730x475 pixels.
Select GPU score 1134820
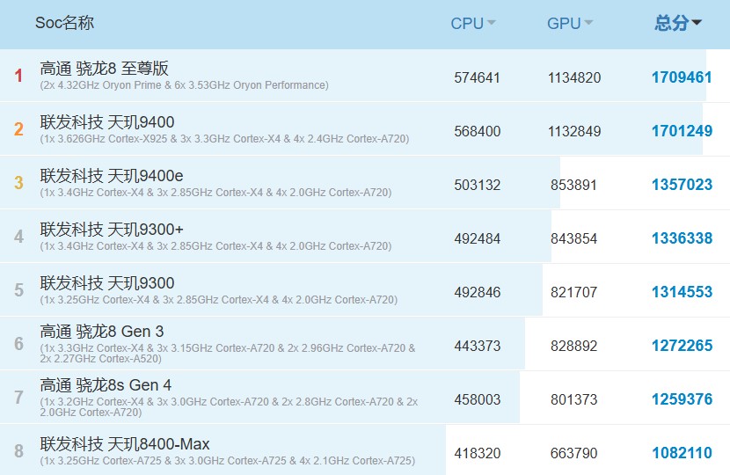[x=574, y=77]
